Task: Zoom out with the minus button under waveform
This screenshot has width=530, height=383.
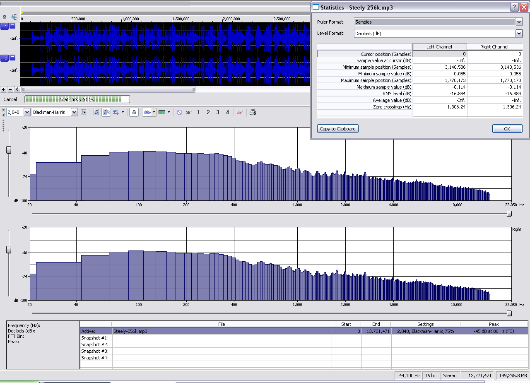Action: 10,89
